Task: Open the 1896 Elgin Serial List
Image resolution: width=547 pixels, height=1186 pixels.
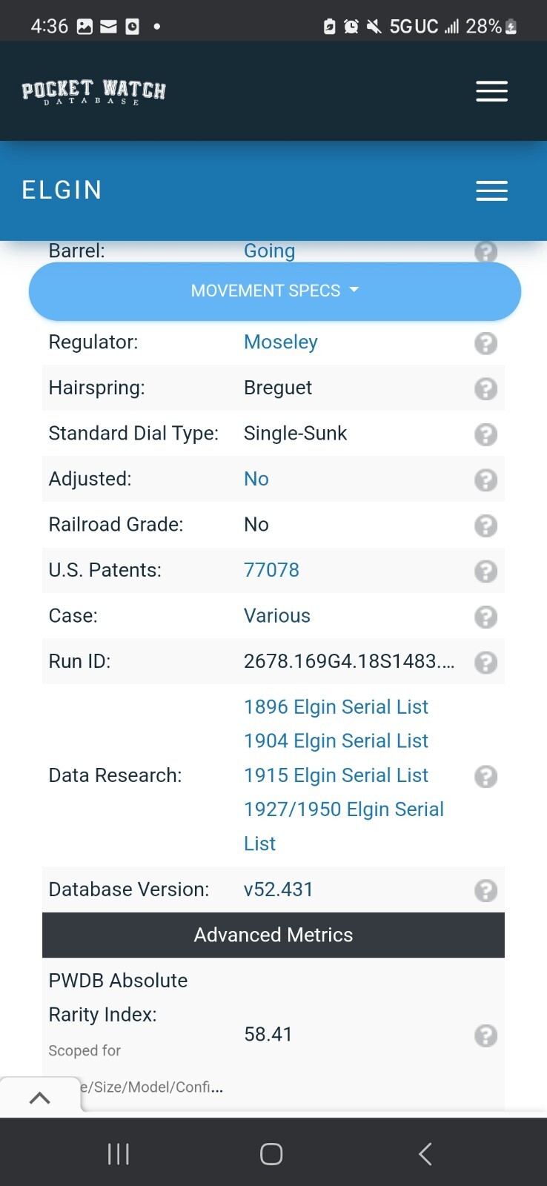Action: click(x=336, y=707)
